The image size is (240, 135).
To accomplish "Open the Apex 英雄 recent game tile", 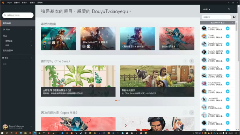I will (177, 39).
